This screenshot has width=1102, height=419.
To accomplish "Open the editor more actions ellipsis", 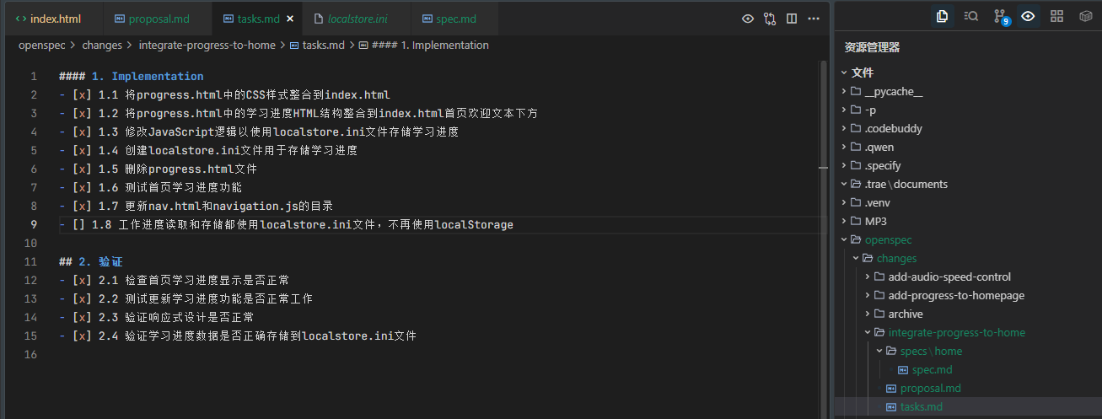I will click(814, 19).
